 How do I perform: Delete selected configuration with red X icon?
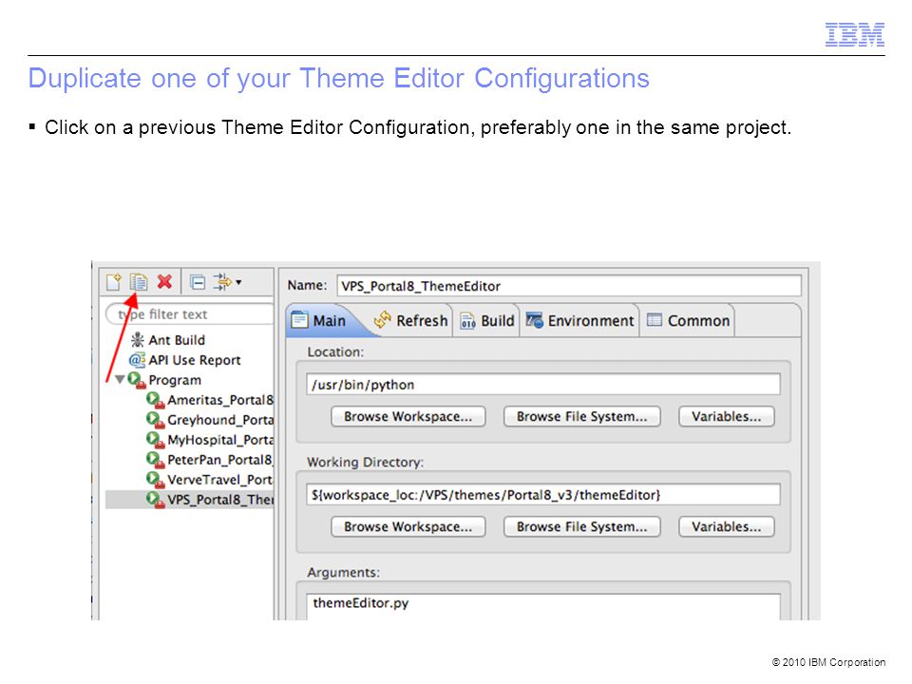click(x=164, y=281)
